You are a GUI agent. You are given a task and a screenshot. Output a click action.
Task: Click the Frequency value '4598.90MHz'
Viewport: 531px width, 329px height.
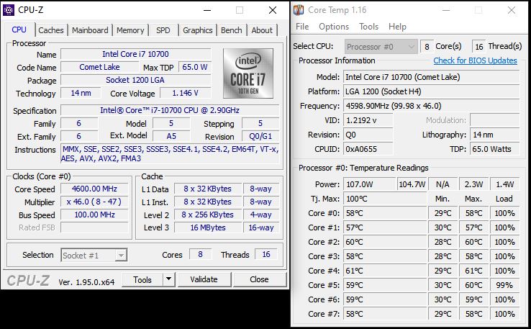click(431, 106)
